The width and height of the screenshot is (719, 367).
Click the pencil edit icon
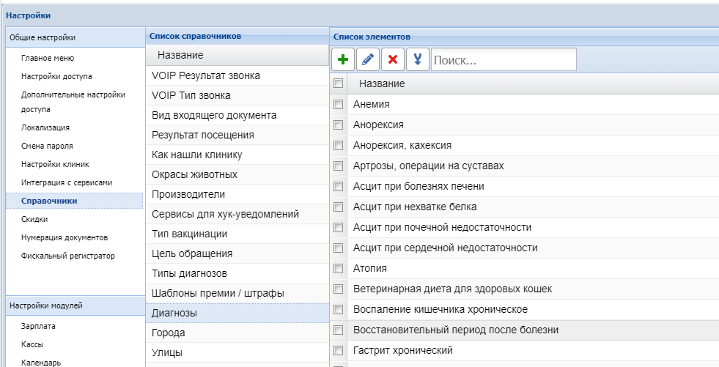[368, 59]
